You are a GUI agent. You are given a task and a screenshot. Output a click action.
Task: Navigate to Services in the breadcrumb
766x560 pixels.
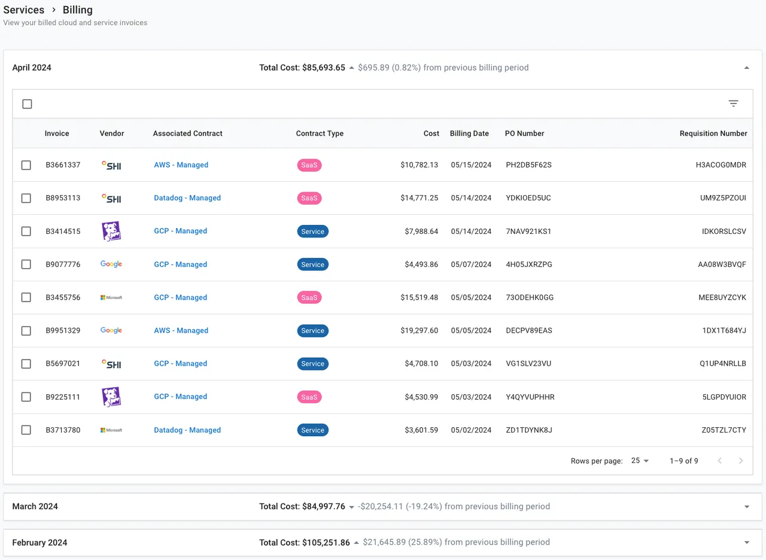[x=24, y=10]
